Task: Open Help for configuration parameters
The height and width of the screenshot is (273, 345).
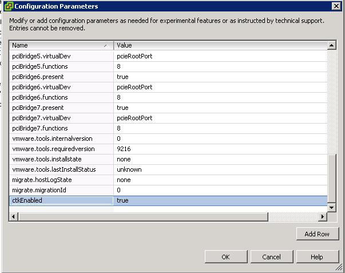Action: pyautogui.click(x=318, y=257)
